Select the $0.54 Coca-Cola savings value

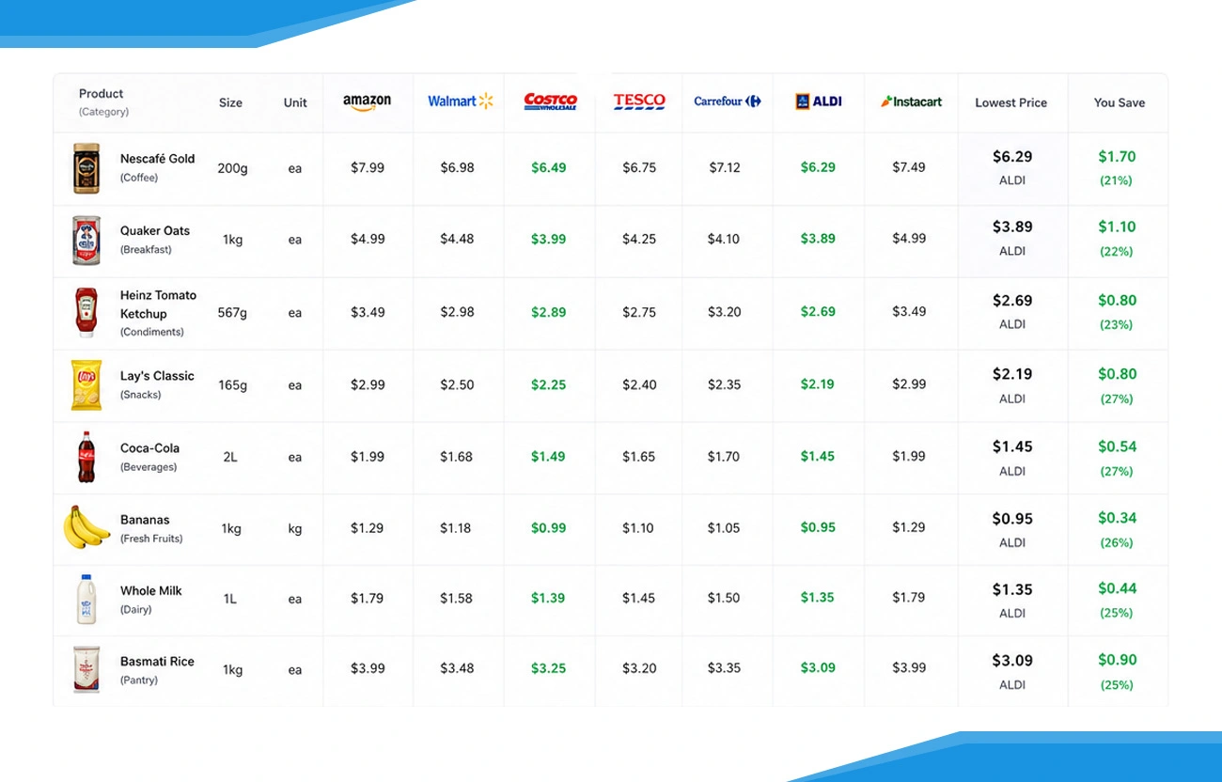[x=1118, y=446]
